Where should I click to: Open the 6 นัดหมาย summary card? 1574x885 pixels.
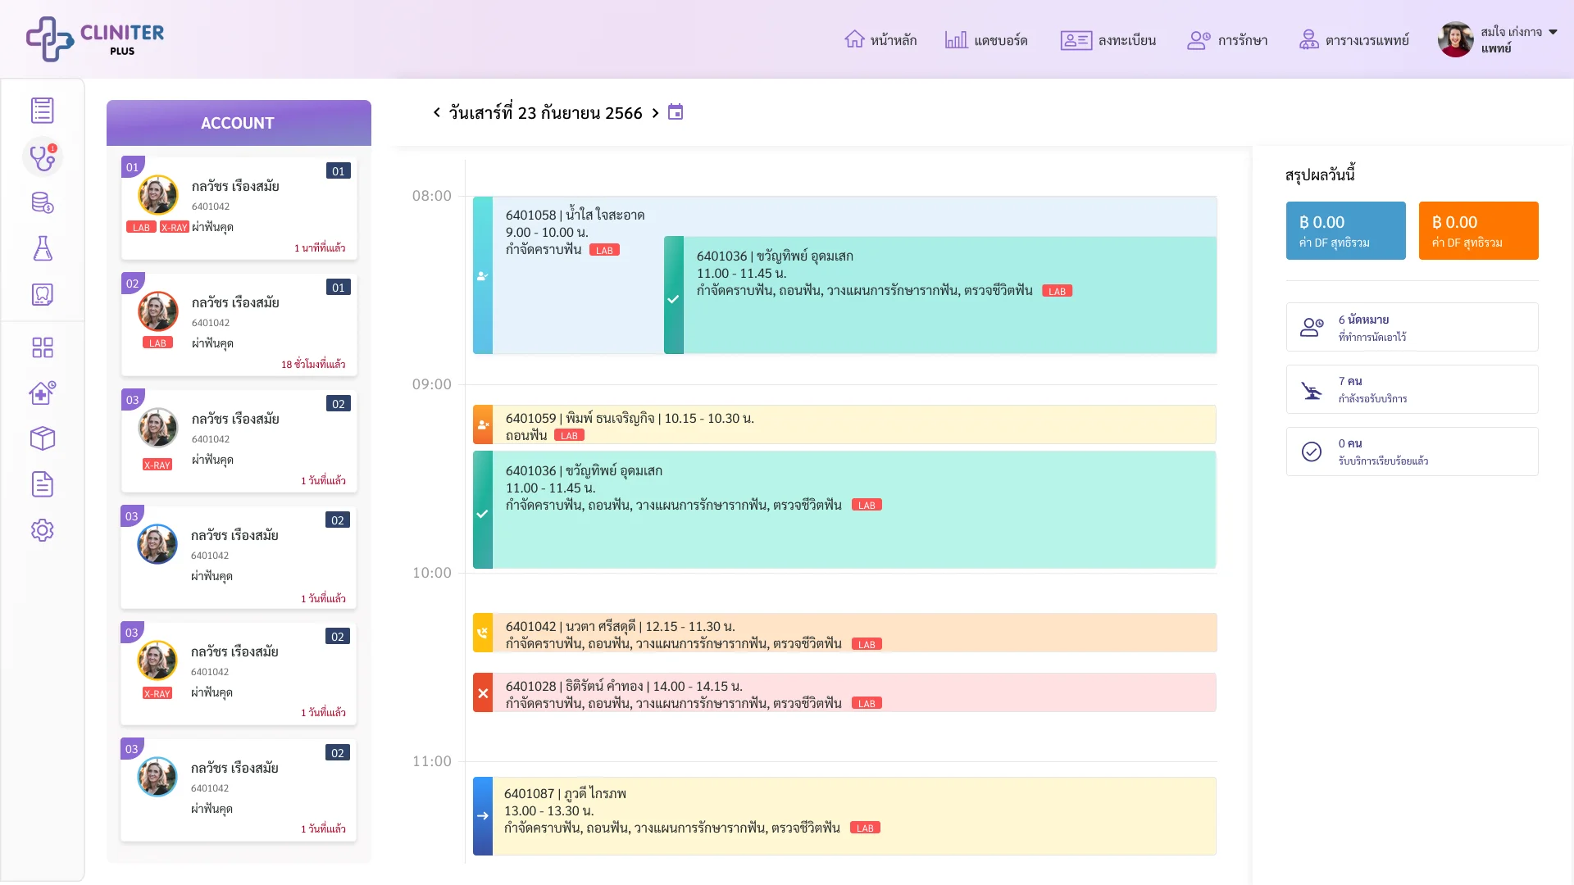(x=1412, y=327)
